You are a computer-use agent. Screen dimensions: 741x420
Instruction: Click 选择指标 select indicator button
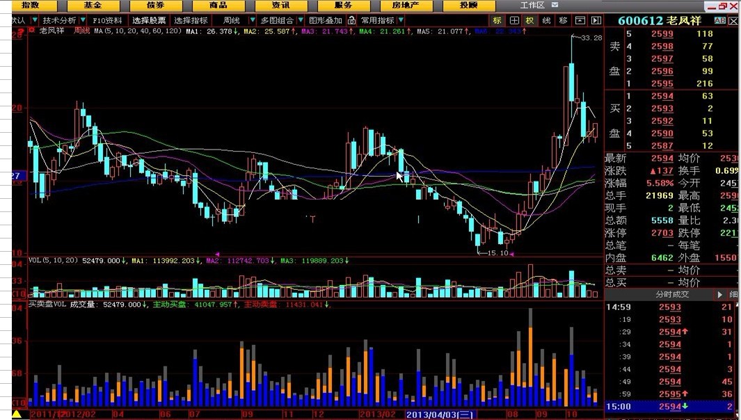(191, 20)
